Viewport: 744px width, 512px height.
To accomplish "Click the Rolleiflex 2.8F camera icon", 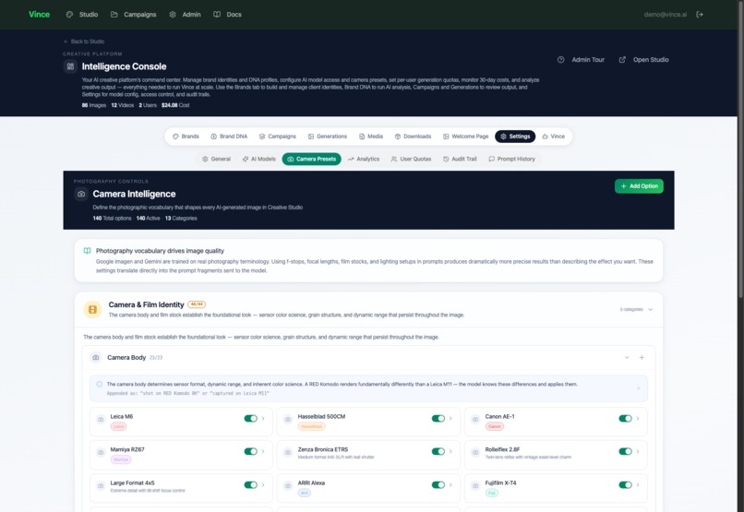I will pos(475,453).
